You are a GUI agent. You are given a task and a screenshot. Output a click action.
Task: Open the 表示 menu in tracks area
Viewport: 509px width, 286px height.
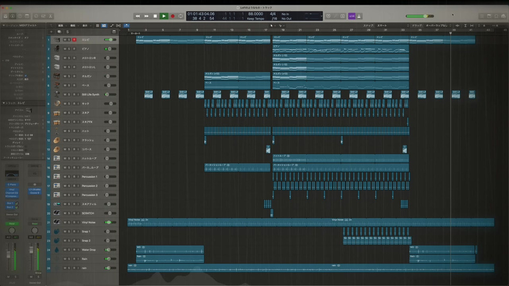(85, 25)
